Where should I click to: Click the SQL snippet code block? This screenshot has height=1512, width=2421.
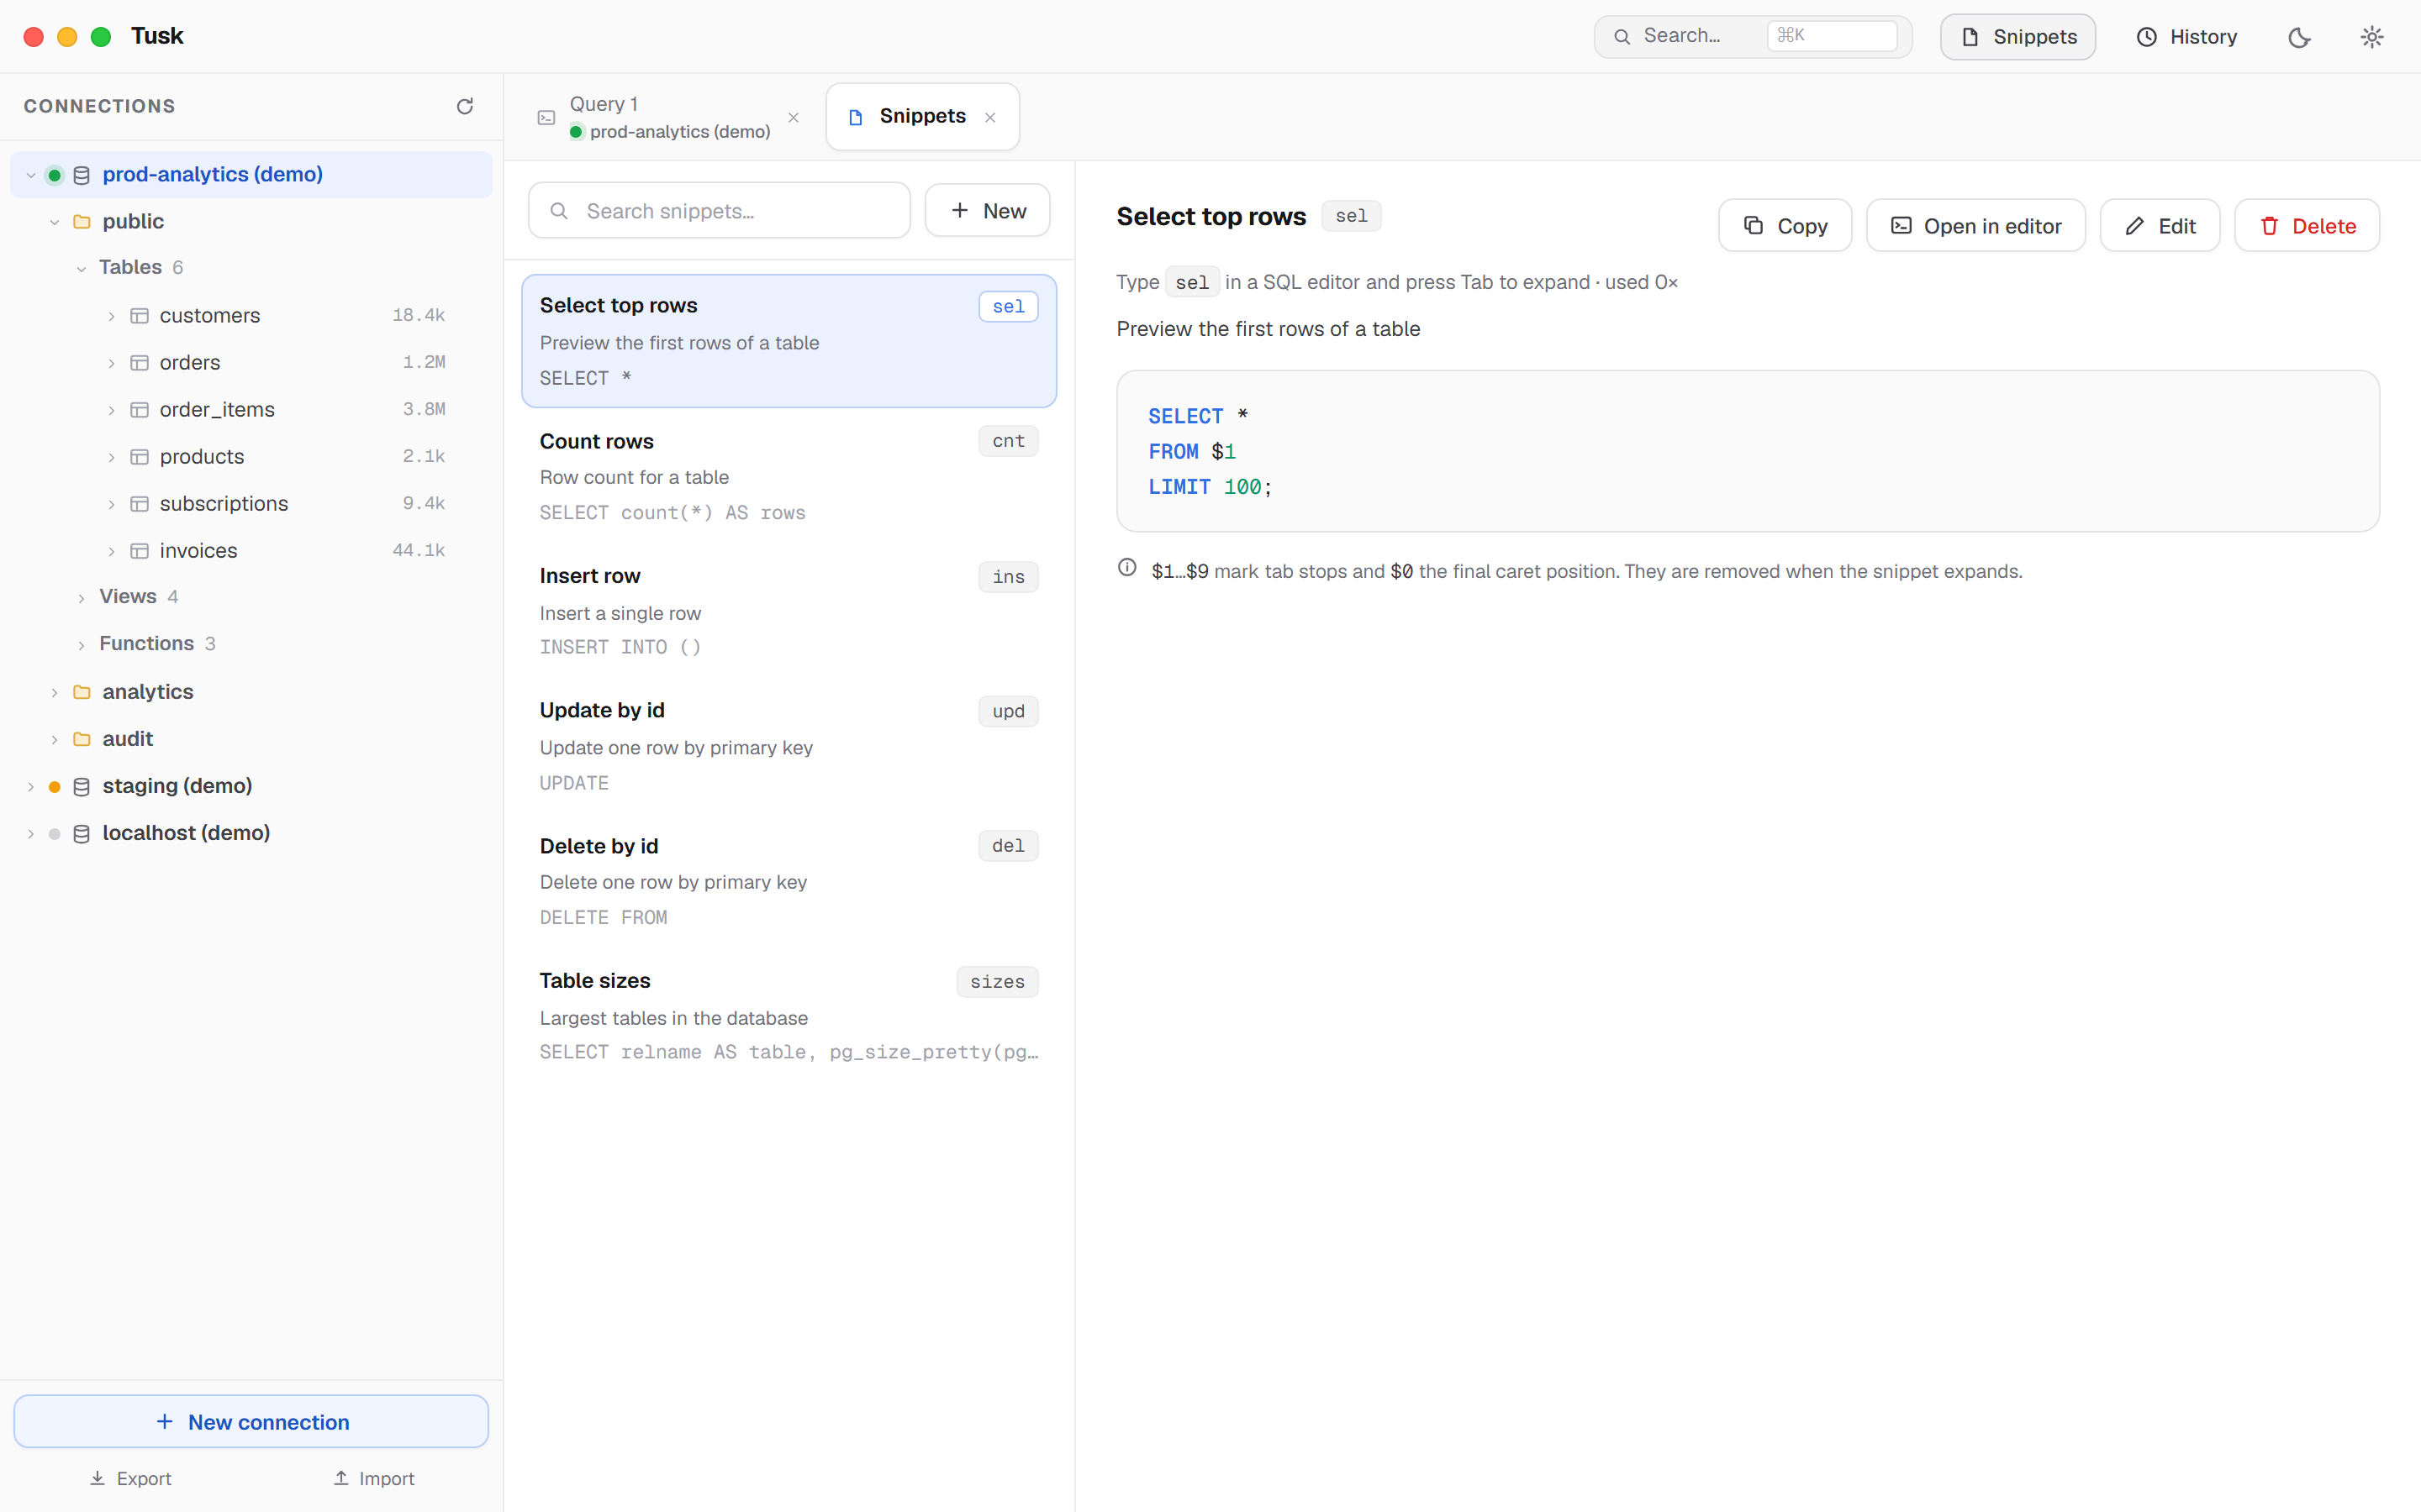(1748, 451)
